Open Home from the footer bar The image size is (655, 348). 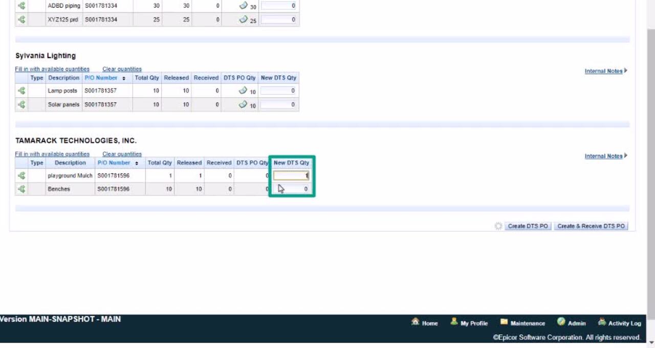point(425,322)
